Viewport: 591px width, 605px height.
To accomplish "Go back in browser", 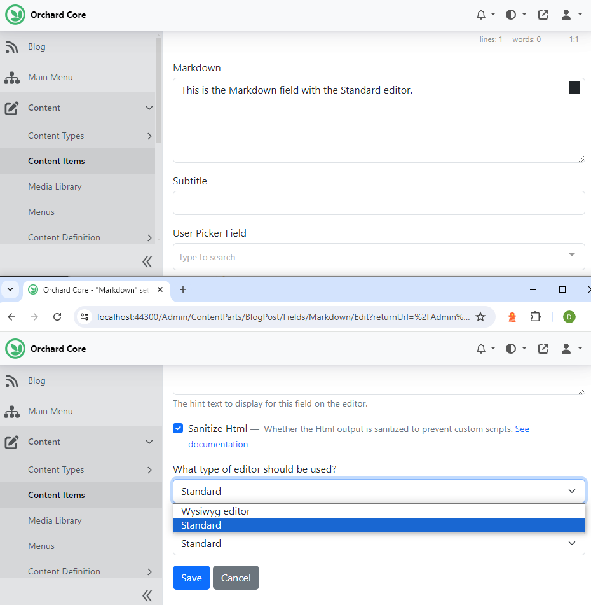I will [11, 317].
